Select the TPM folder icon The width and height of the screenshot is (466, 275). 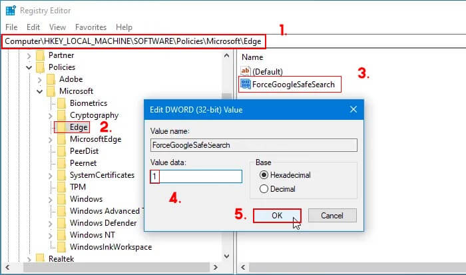tap(61, 187)
